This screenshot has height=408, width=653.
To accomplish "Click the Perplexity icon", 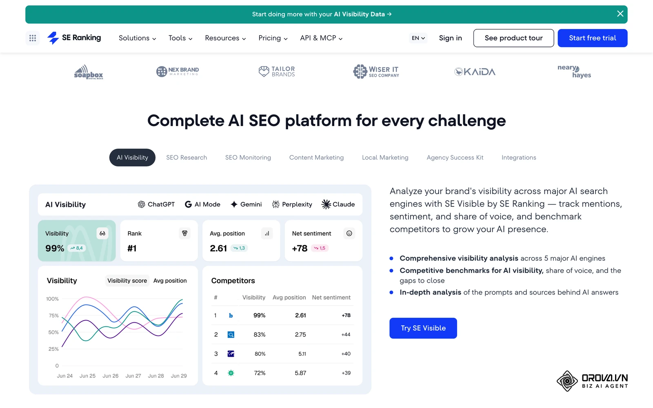I will click(x=276, y=204).
